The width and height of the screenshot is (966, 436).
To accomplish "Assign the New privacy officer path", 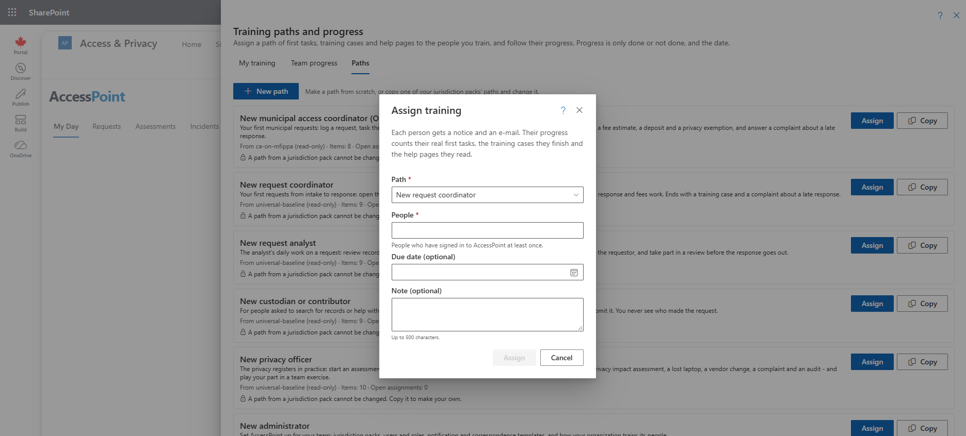I will pyautogui.click(x=872, y=362).
